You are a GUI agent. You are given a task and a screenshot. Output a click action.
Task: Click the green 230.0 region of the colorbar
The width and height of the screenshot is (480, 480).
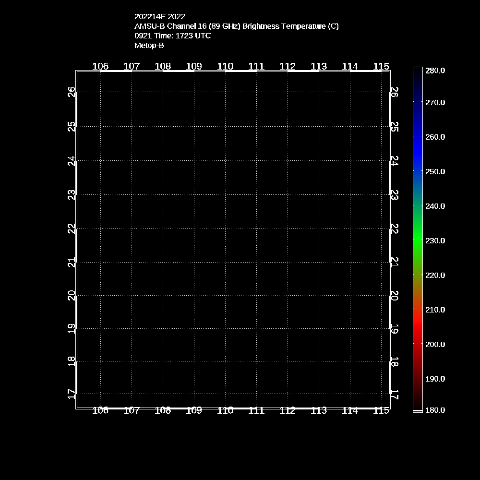[x=418, y=240]
